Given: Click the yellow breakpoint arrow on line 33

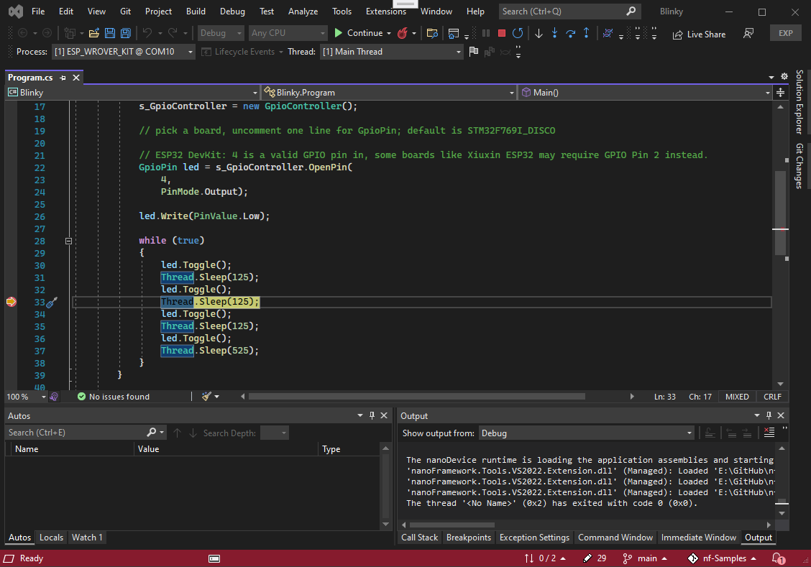Looking at the screenshot, I should tap(11, 302).
